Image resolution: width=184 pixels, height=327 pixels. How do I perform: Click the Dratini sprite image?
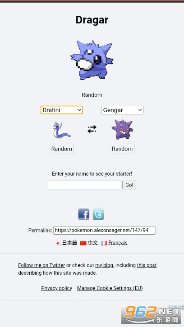click(62, 130)
